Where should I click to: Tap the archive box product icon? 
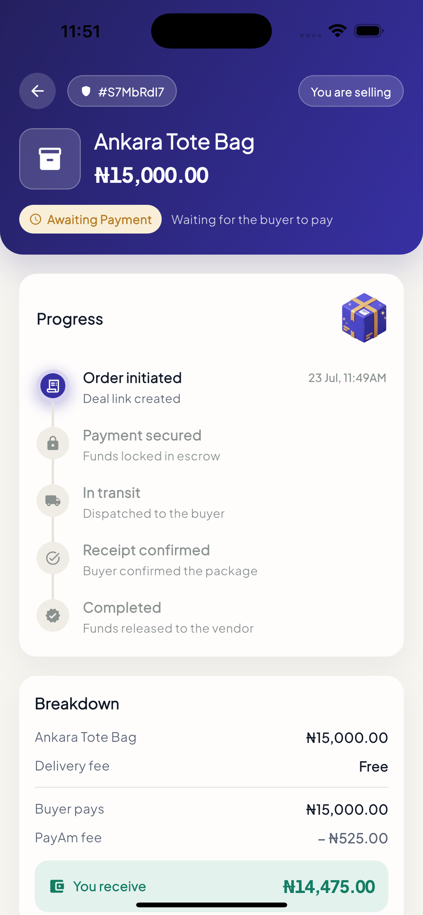[50, 159]
